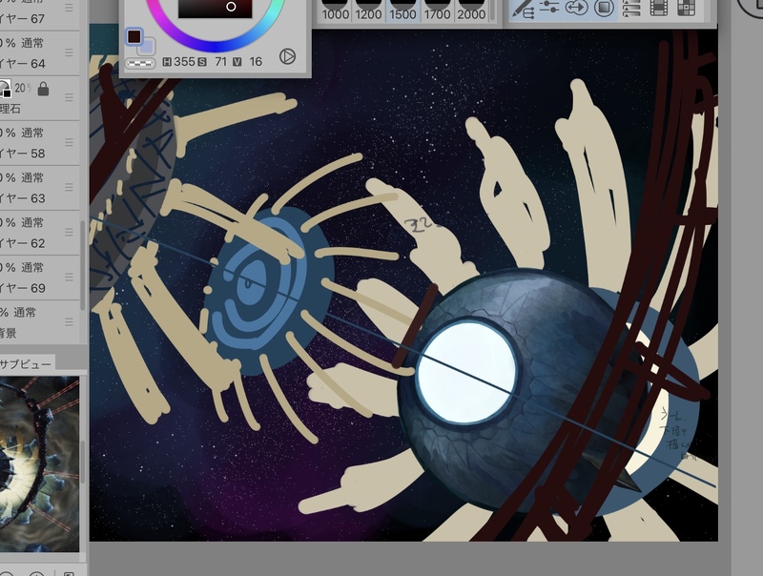Grab the handle icon of layer 62
The image size is (763, 576).
click(x=69, y=232)
